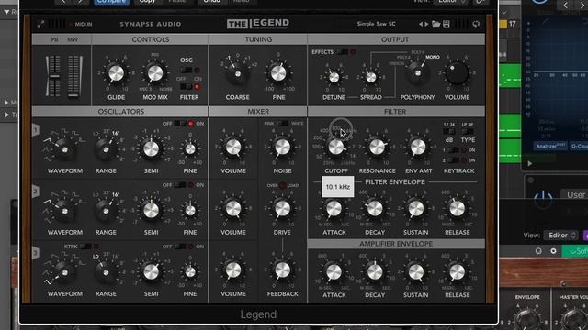The width and height of the screenshot is (588, 330).
Task: Click the GLIDE knob
Action: click(x=117, y=73)
